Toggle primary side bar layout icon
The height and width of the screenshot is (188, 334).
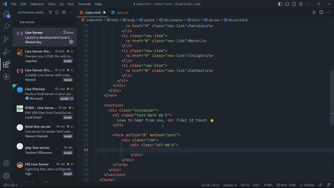pos(280,4)
